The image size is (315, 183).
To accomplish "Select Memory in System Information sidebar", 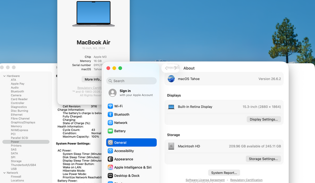I will (16, 126).
